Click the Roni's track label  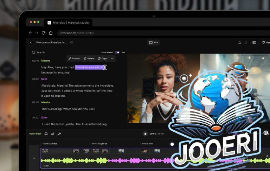[x=35, y=134]
